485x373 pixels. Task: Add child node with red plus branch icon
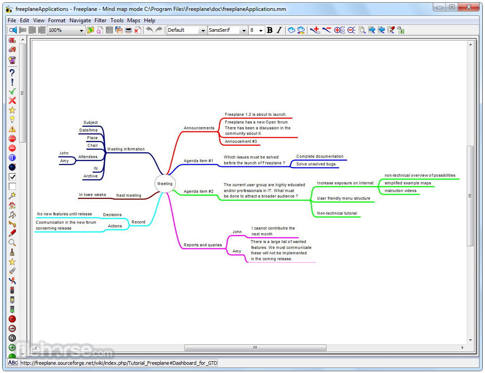tap(315, 30)
